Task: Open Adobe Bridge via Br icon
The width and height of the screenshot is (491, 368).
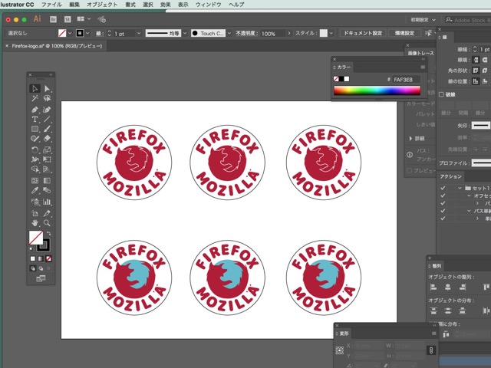Action: coord(53,19)
